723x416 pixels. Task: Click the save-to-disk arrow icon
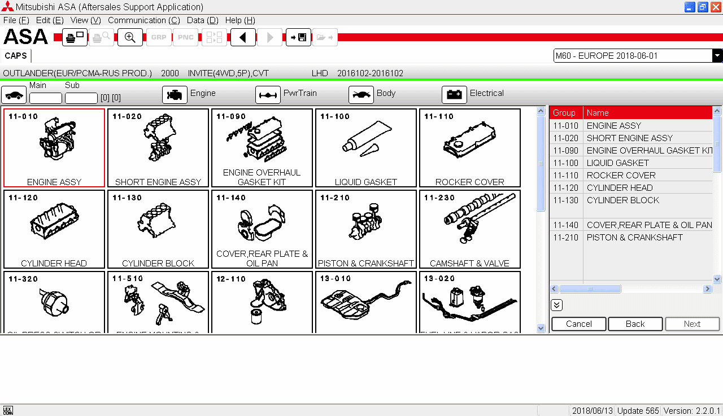coord(298,37)
